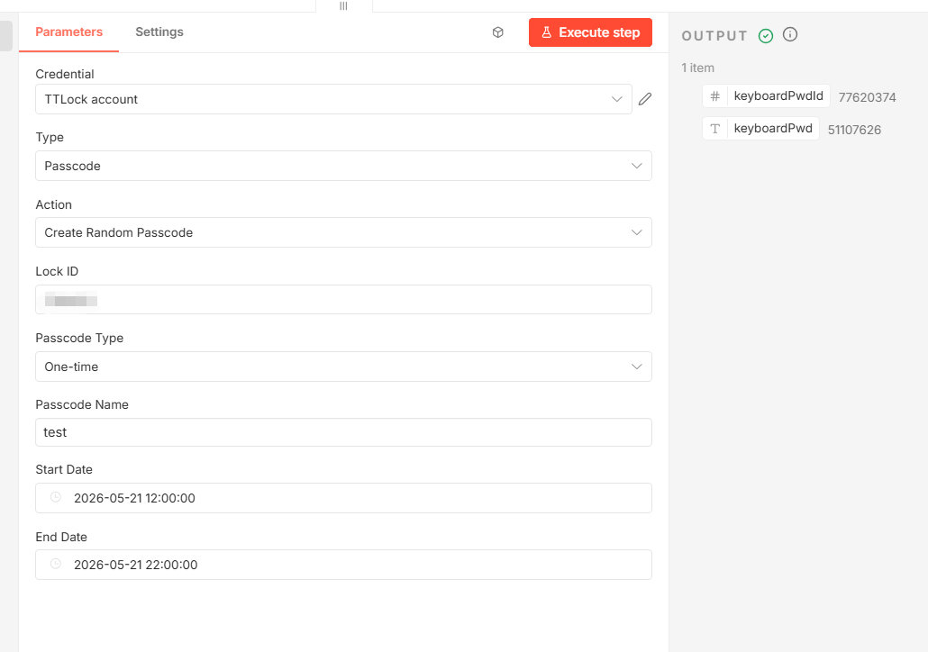Open the Settings tab
Image resolution: width=928 pixels, height=652 pixels.
click(x=159, y=32)
